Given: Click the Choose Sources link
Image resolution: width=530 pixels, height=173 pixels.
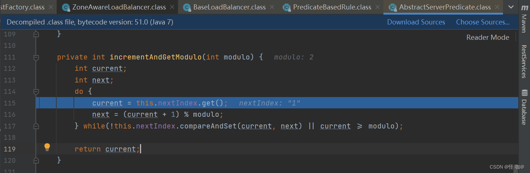Looking at the screenshot, I should [482, 22].
